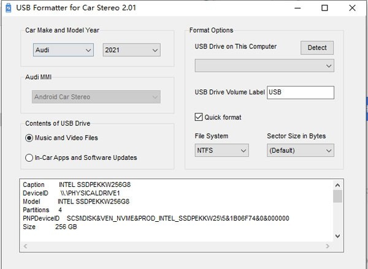368x269 pixels.
Task: Open the USB Drive on This Computer dropdown
Action: 264,66
